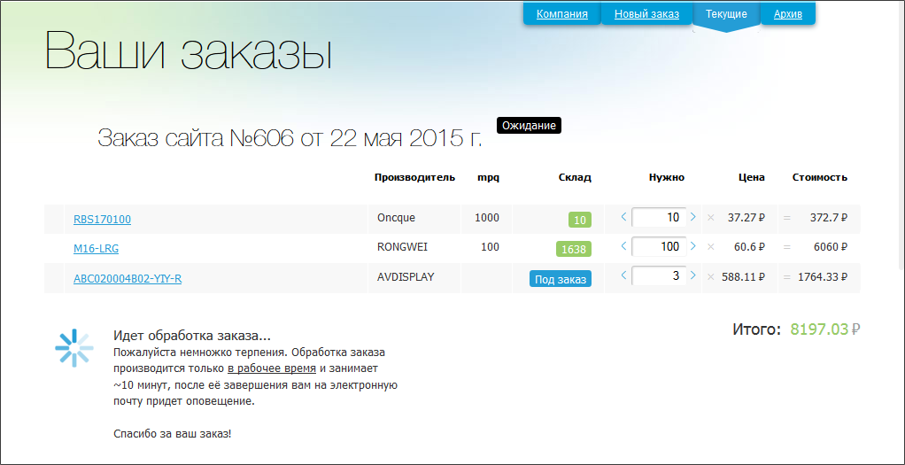The image size is (905, 465).
Task: Open the RBS170100 product link
Action: click(x=102, y=220)
